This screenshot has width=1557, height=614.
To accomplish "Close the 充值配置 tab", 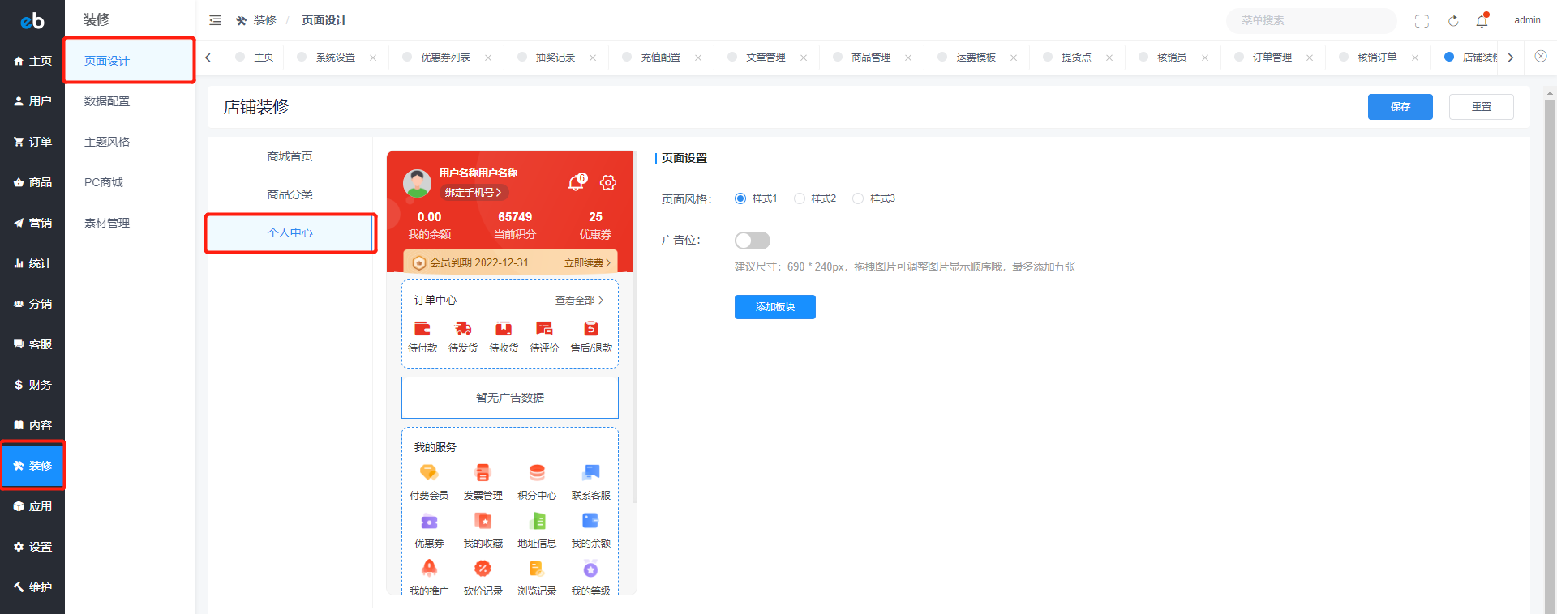I will tap(698, 58).
